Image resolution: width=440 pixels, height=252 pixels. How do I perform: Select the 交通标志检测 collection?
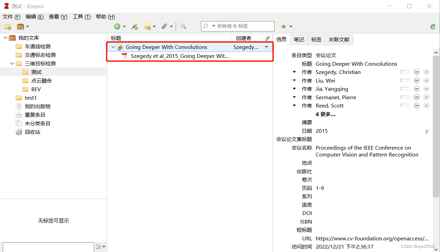[x=40, y=55]
